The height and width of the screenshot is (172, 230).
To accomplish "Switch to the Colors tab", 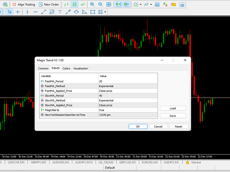I will click(66, 68).
